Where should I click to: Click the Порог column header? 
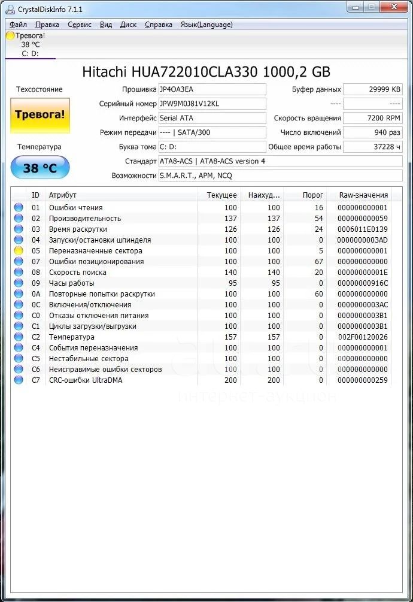(304, 195)
